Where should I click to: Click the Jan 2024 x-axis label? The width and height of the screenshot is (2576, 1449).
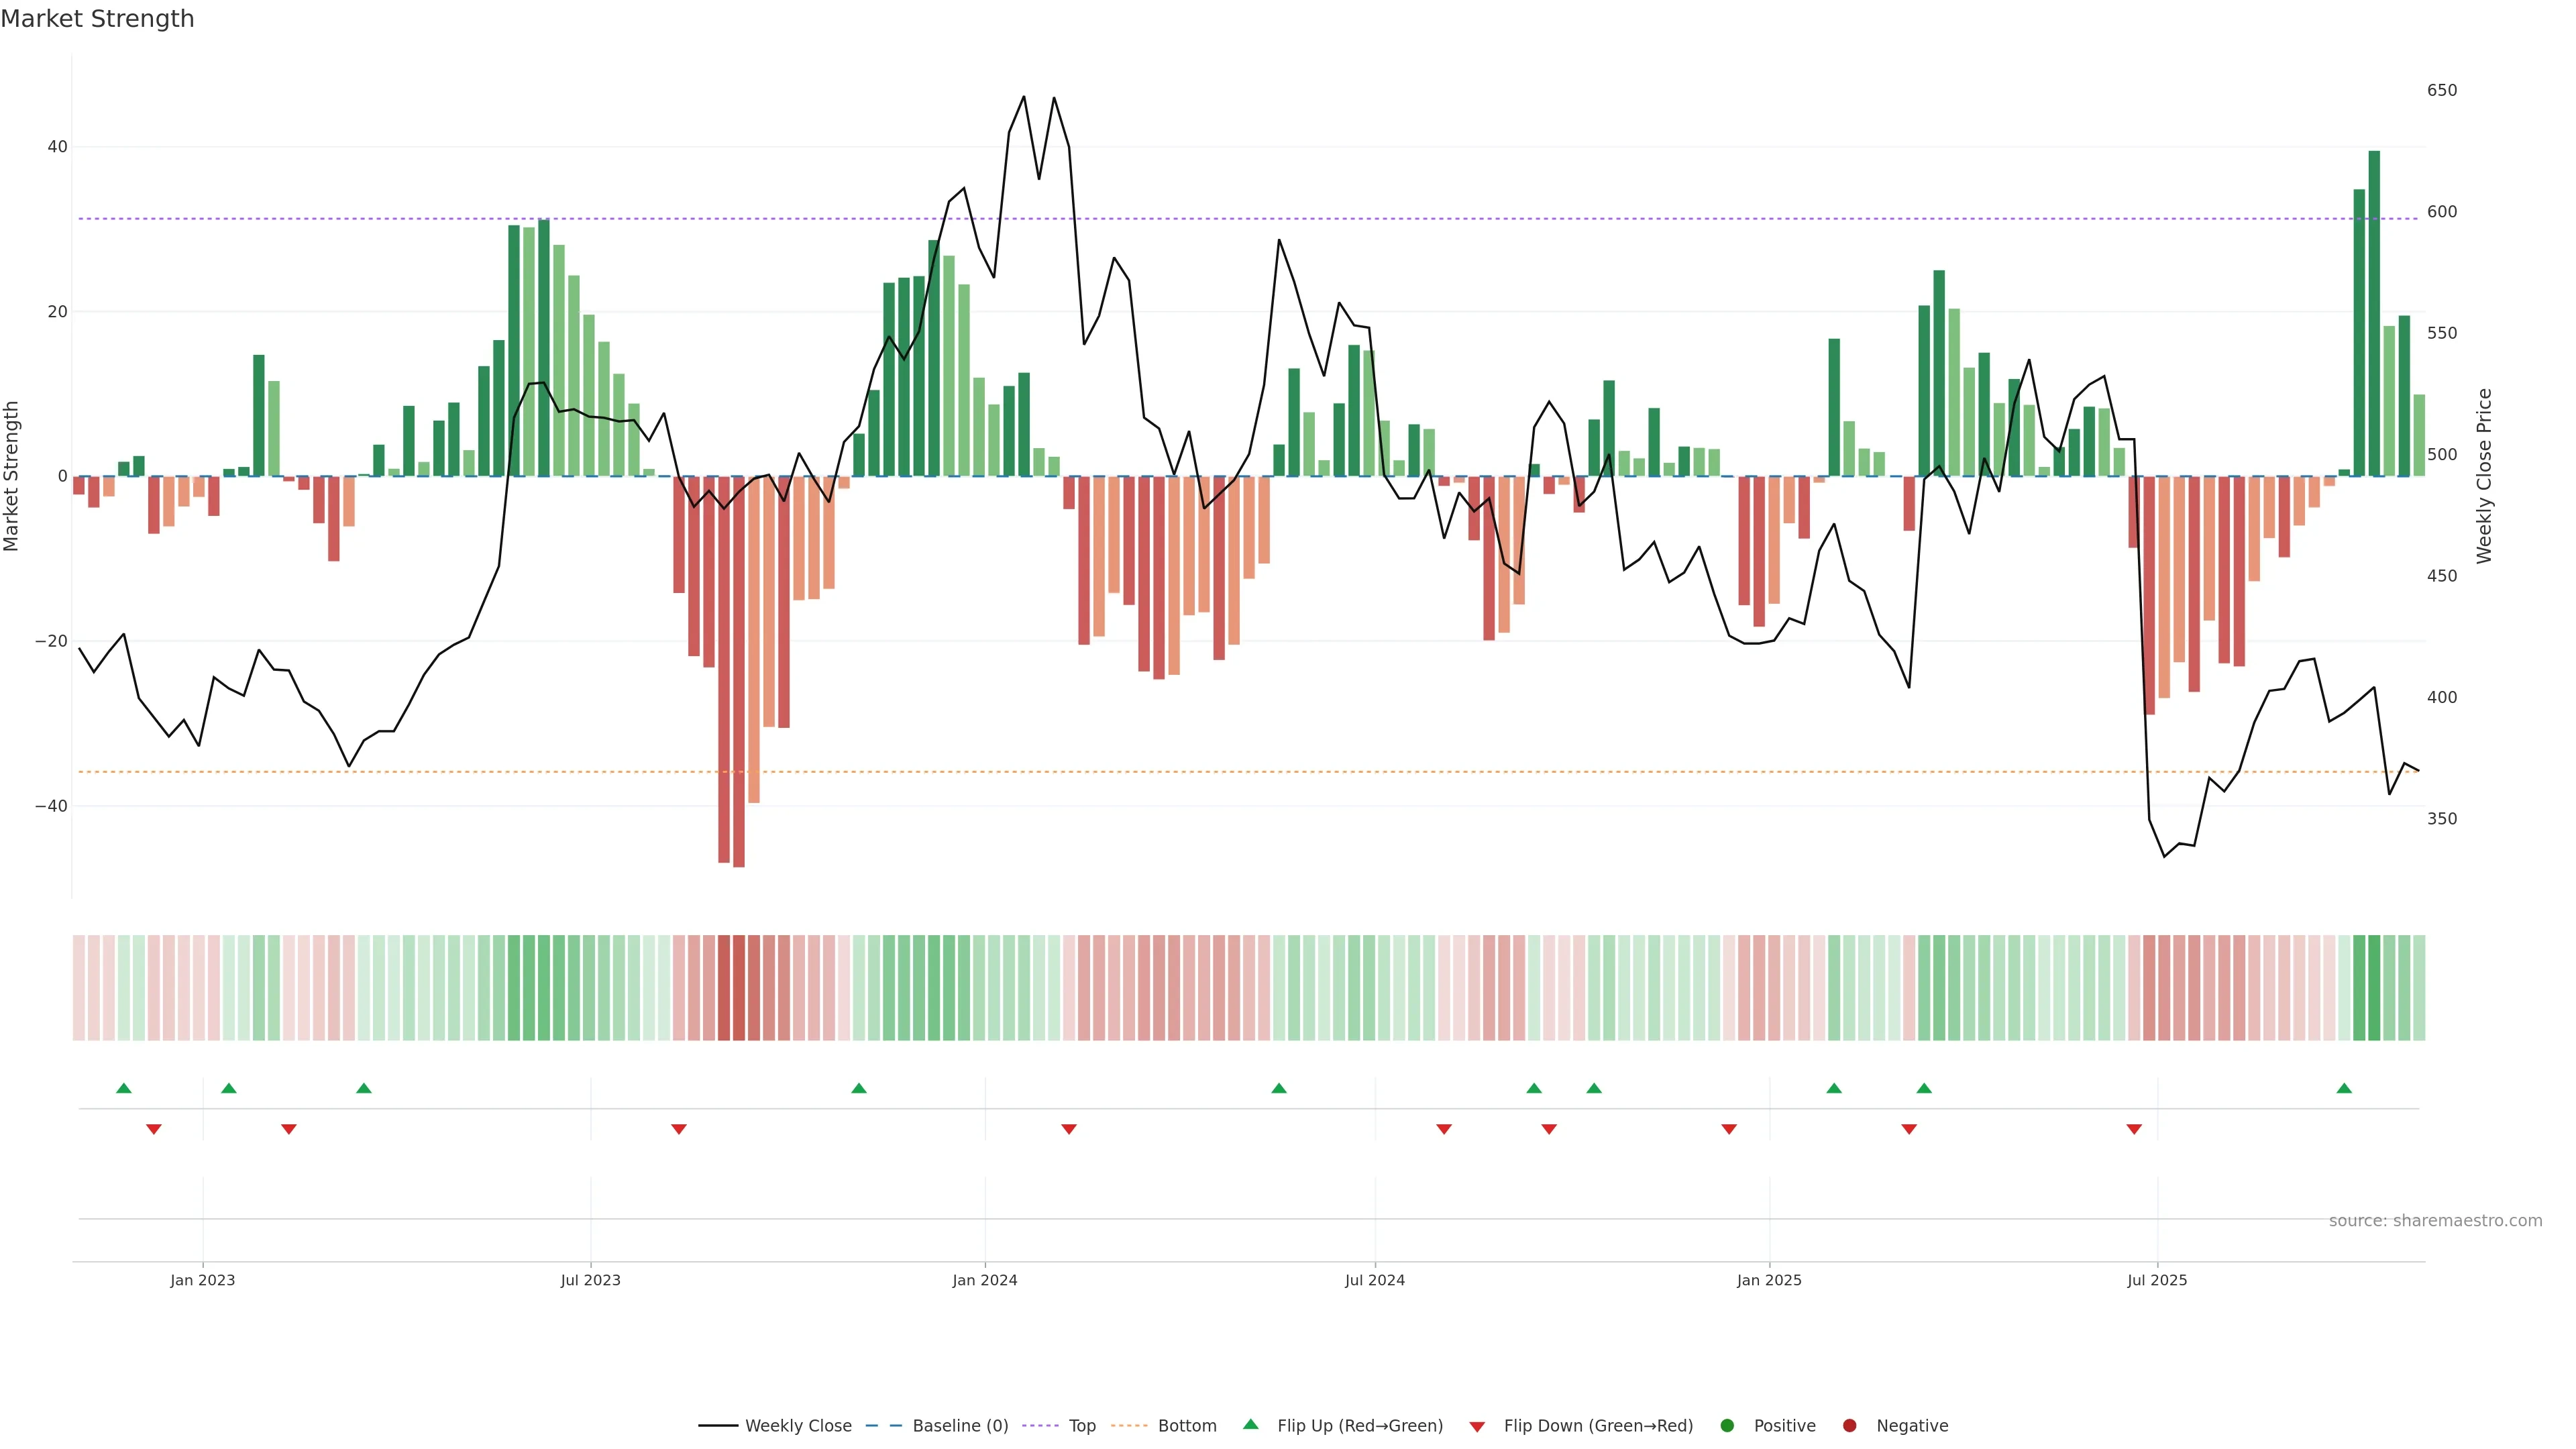pyautogui.click(x=984, y=1280)
